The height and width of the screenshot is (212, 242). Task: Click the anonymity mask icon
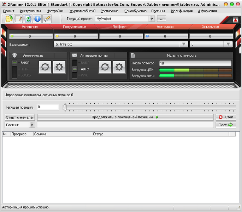pos(14,55)
